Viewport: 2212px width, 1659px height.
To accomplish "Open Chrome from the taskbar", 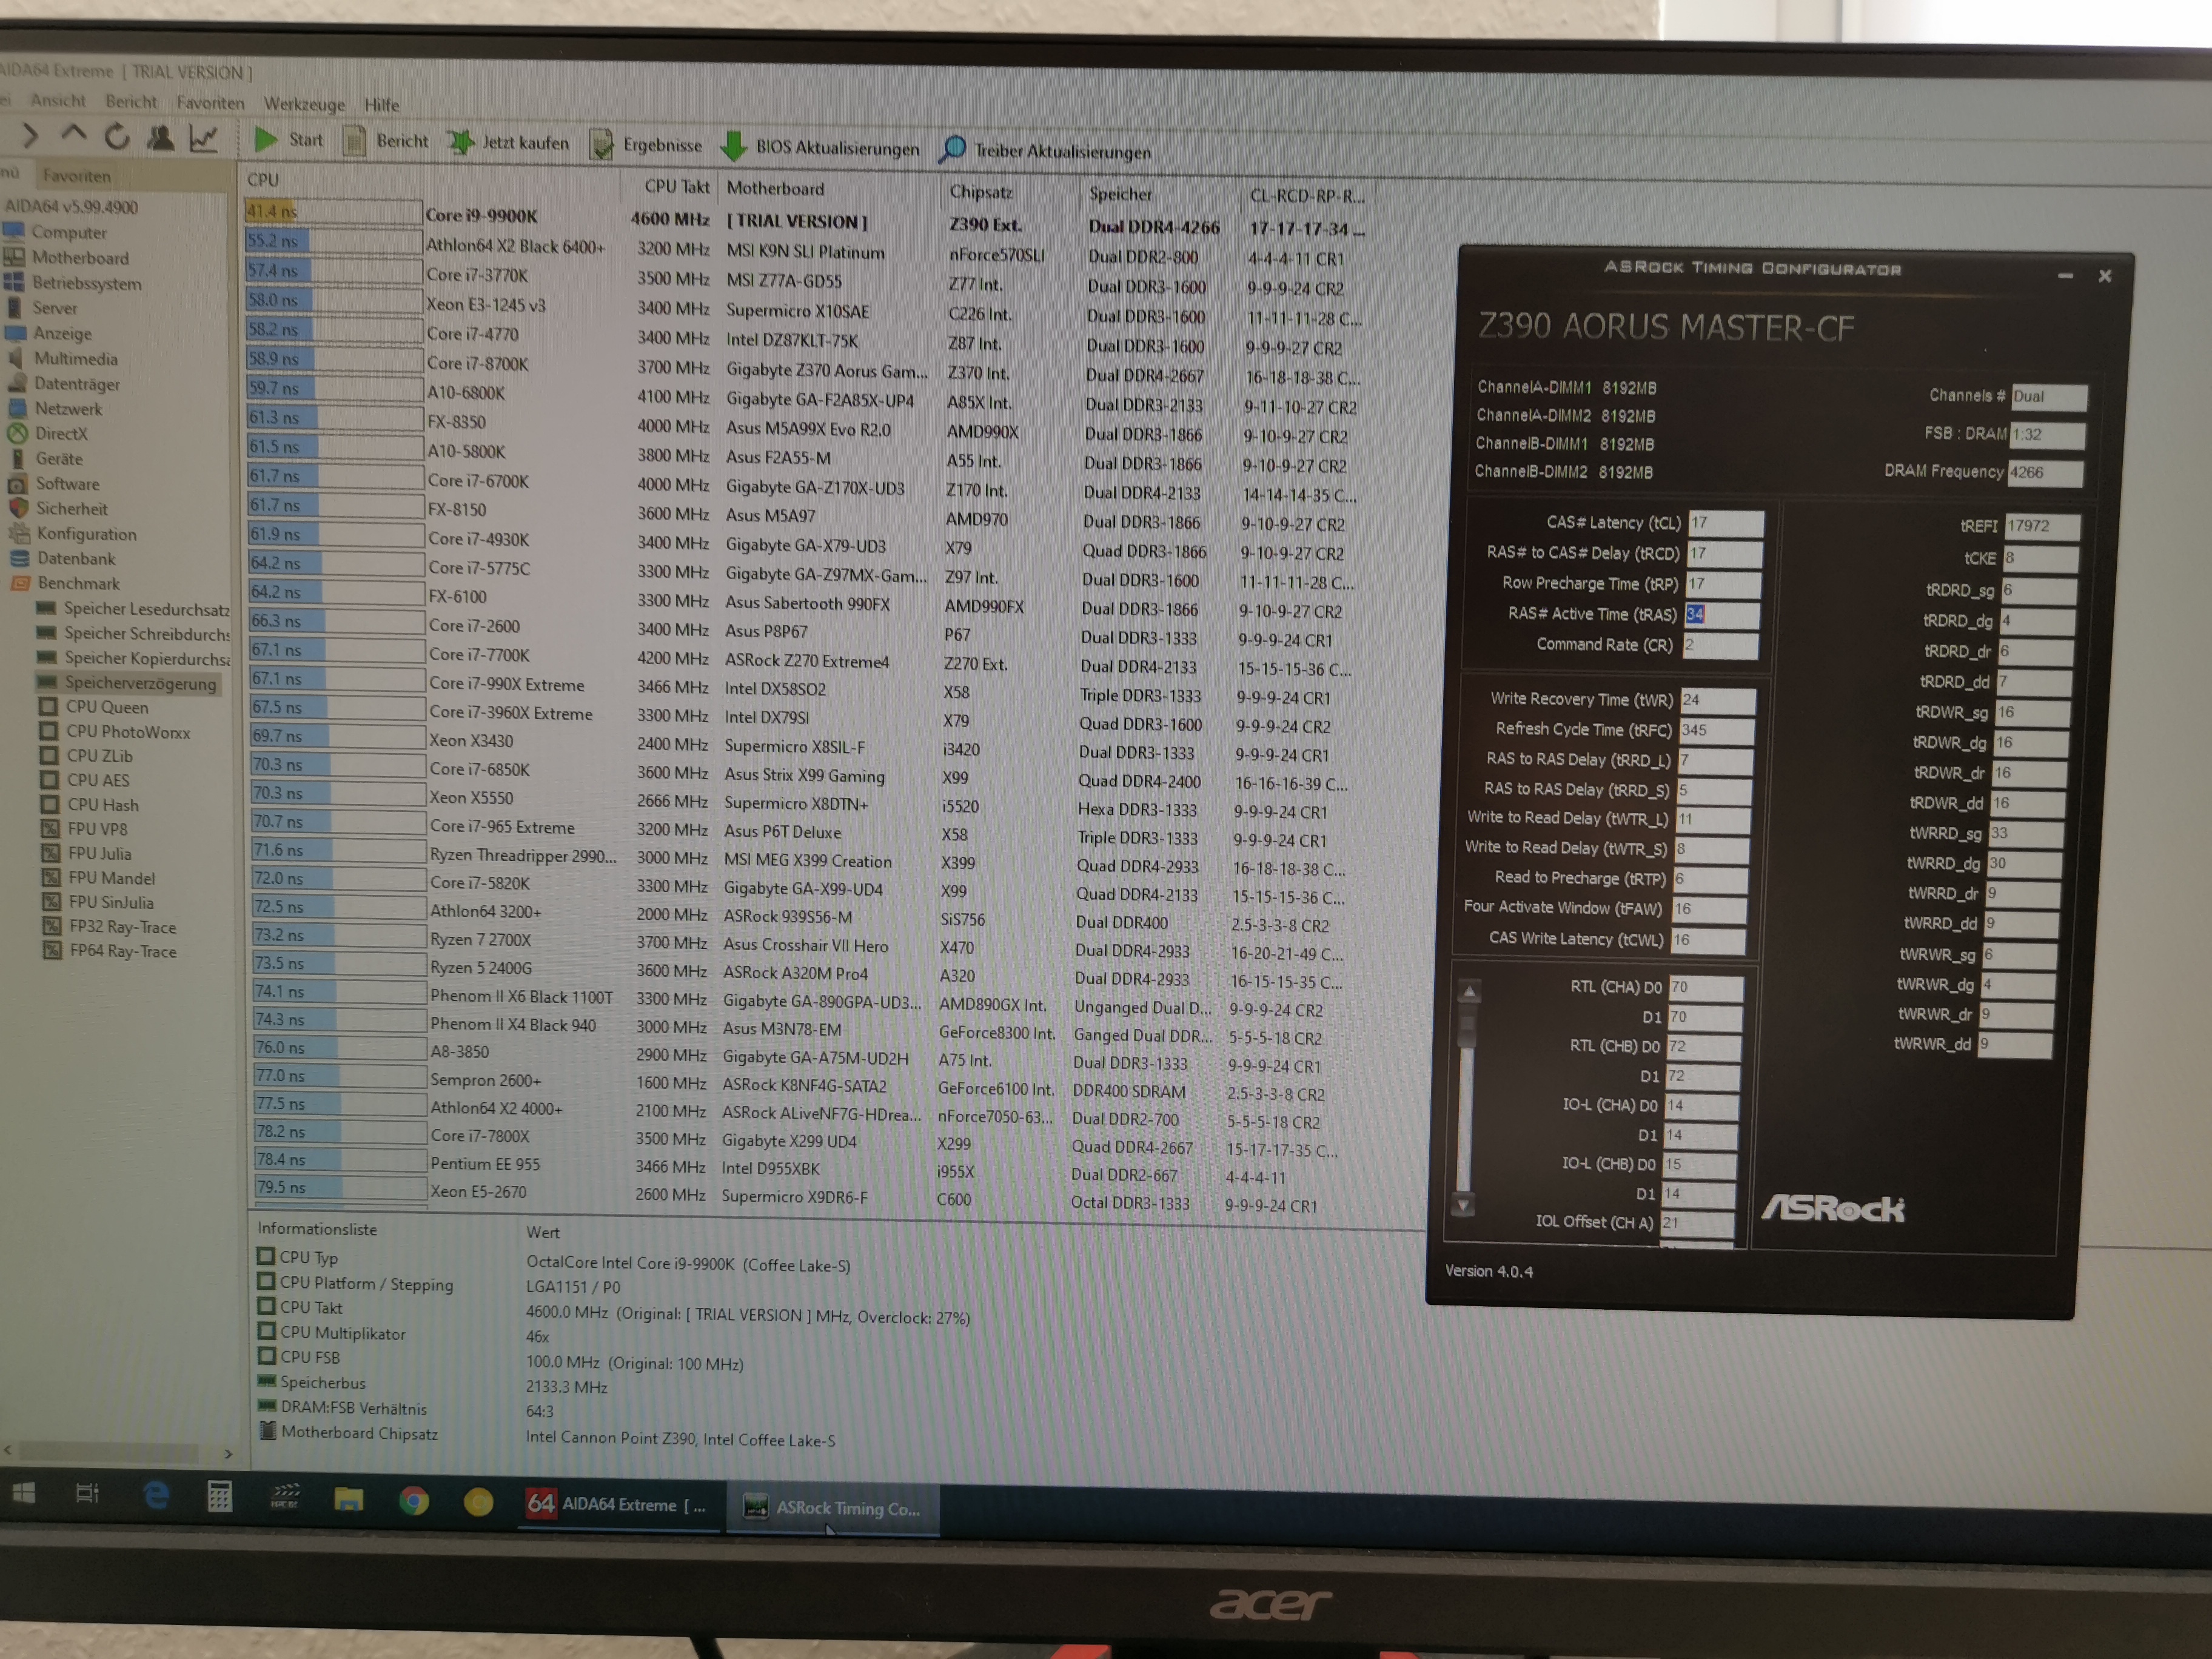I will [413, 1500].
